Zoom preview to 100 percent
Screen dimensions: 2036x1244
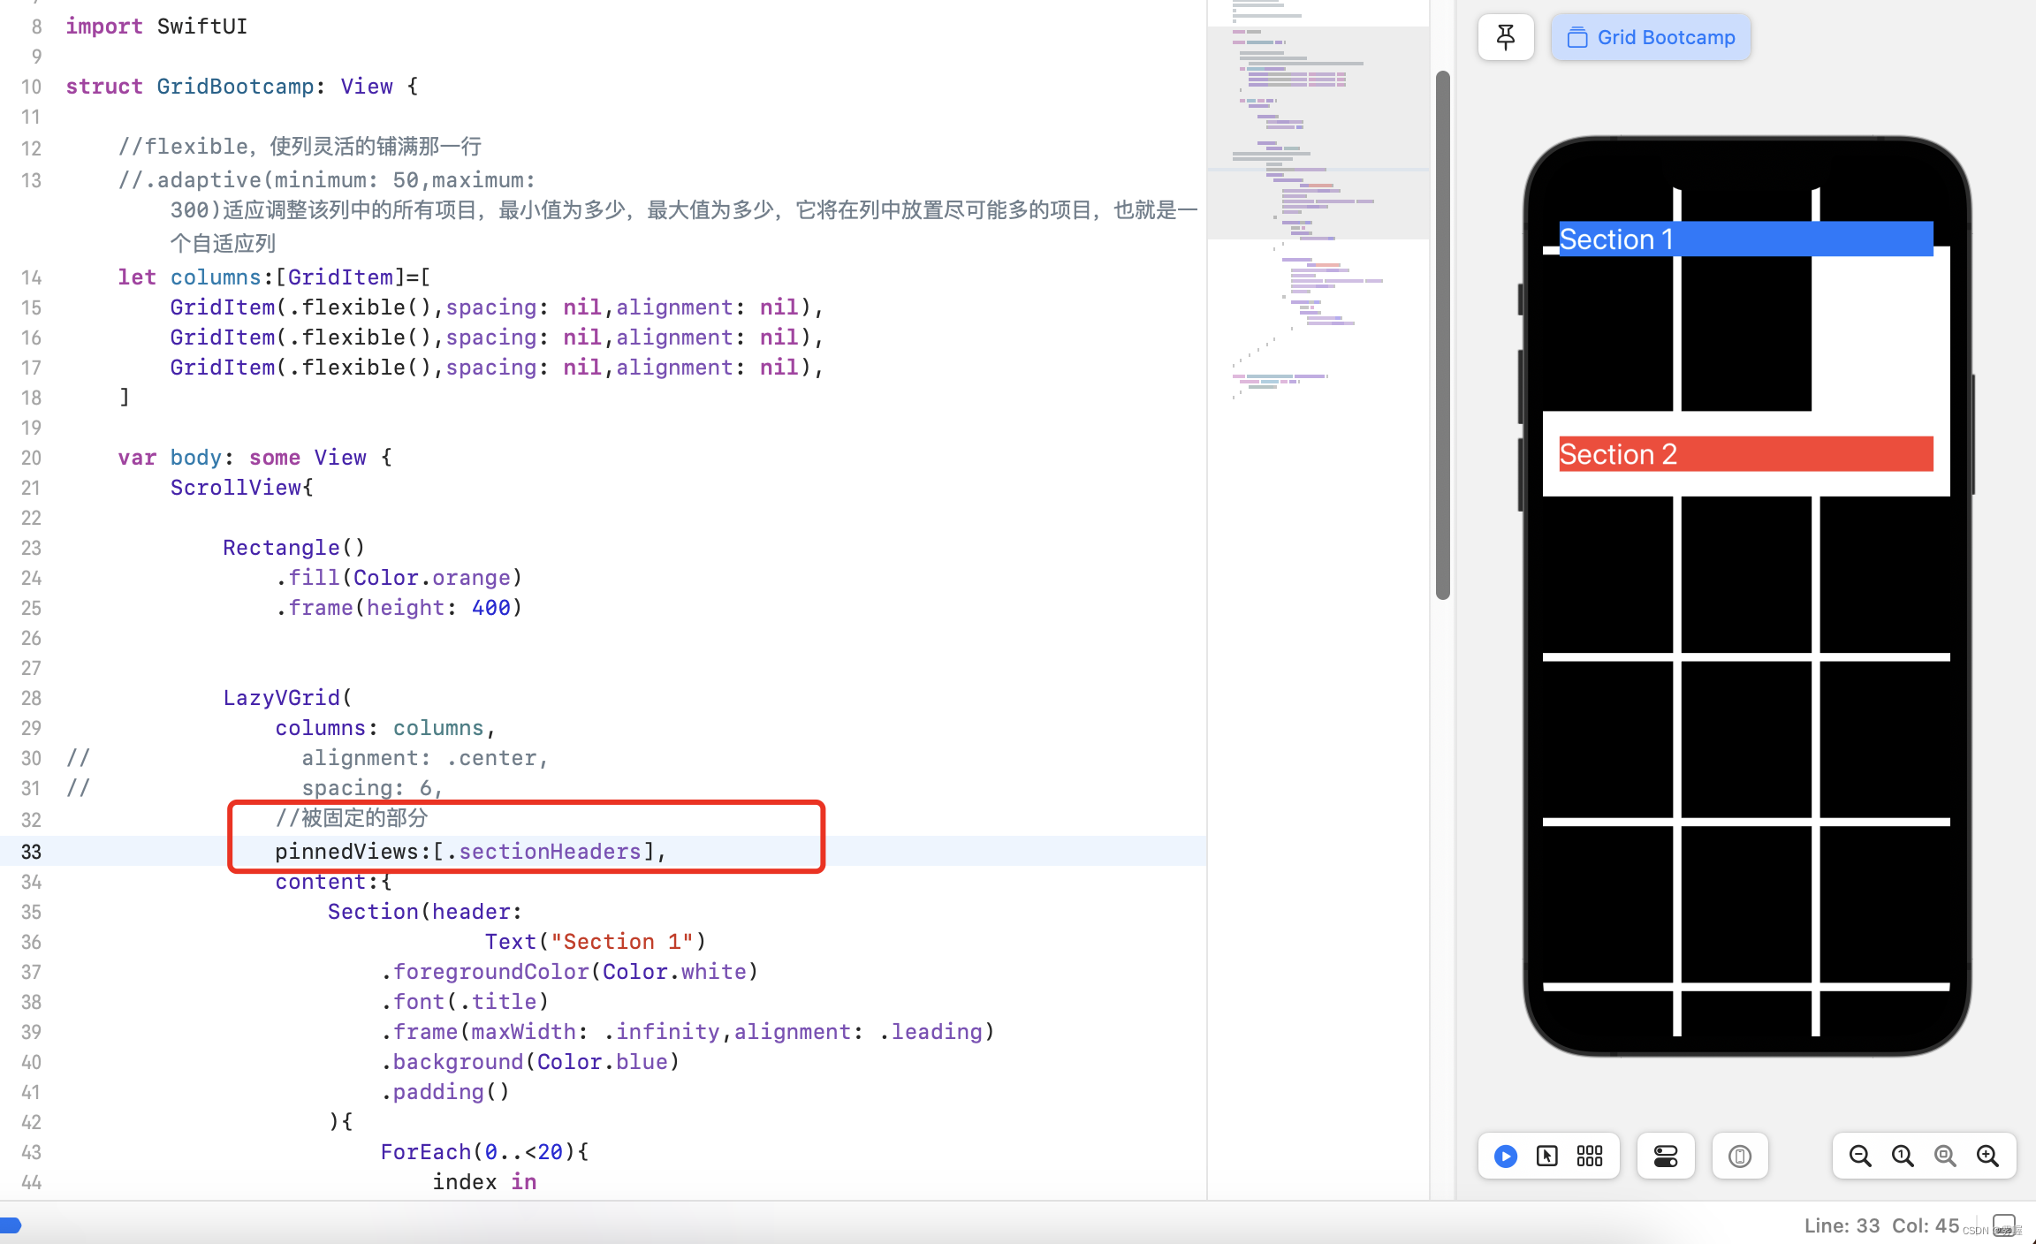pos(1903,1156)
